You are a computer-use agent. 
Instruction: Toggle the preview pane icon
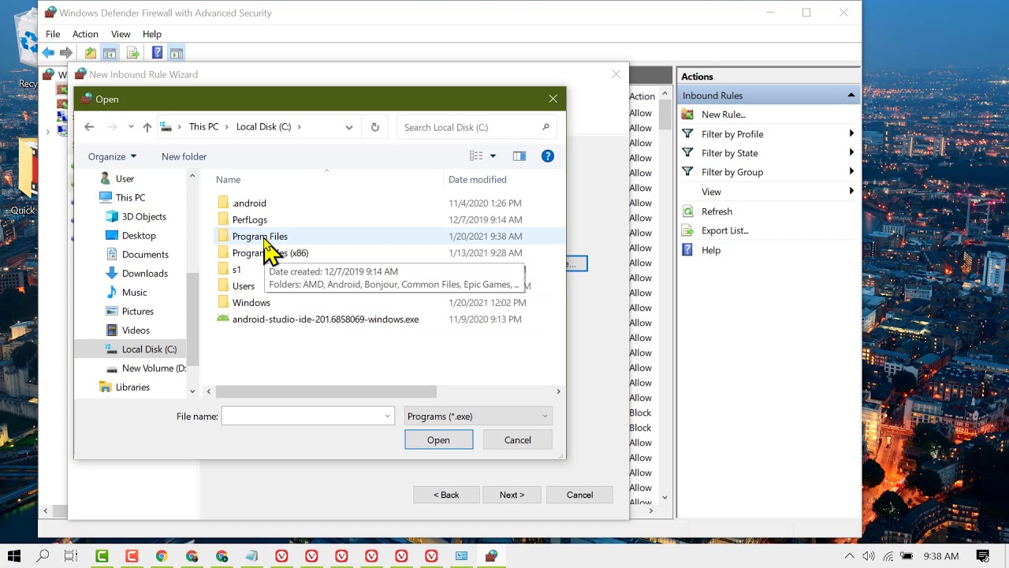pyautogui.click(x=519, y=156)
